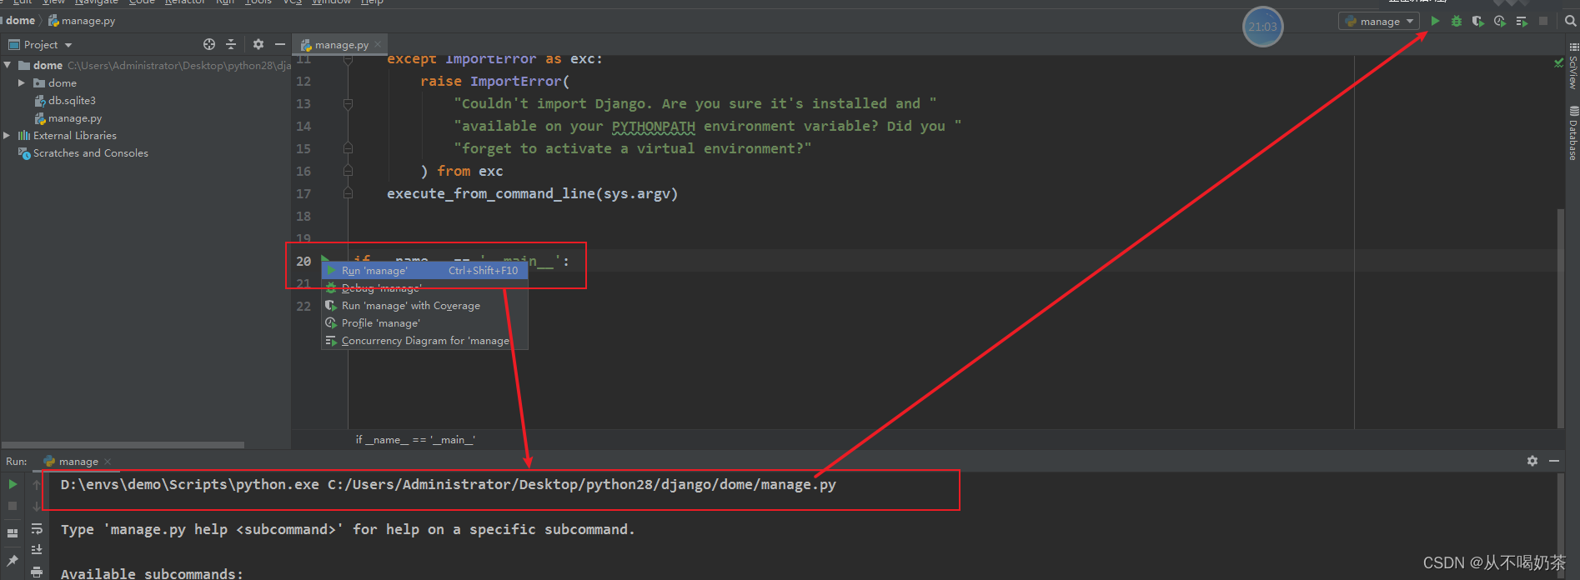
Task: Click line number 18 in the gutter
Action: [303, 216]
